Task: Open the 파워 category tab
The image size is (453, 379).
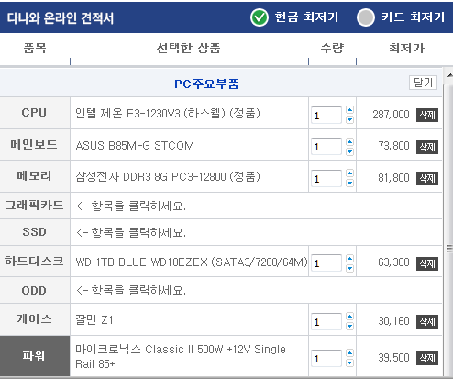Action: tap(35, 356)
